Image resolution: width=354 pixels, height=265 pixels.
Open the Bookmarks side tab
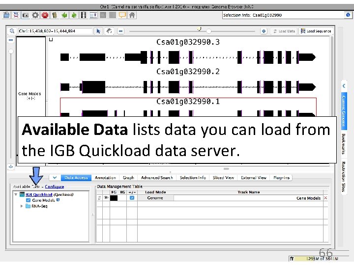tap(344, 144)
